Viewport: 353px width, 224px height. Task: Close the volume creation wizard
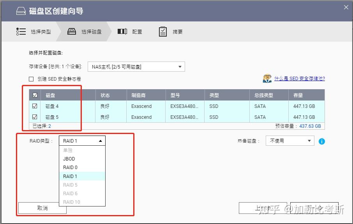346,7
